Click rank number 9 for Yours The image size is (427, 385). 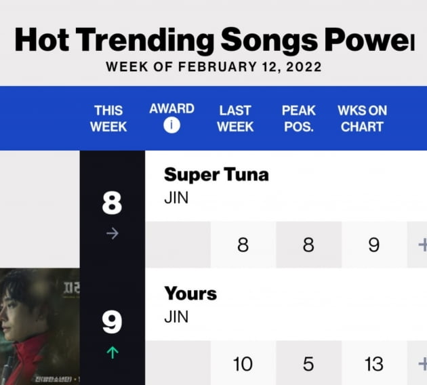point(113,322)
